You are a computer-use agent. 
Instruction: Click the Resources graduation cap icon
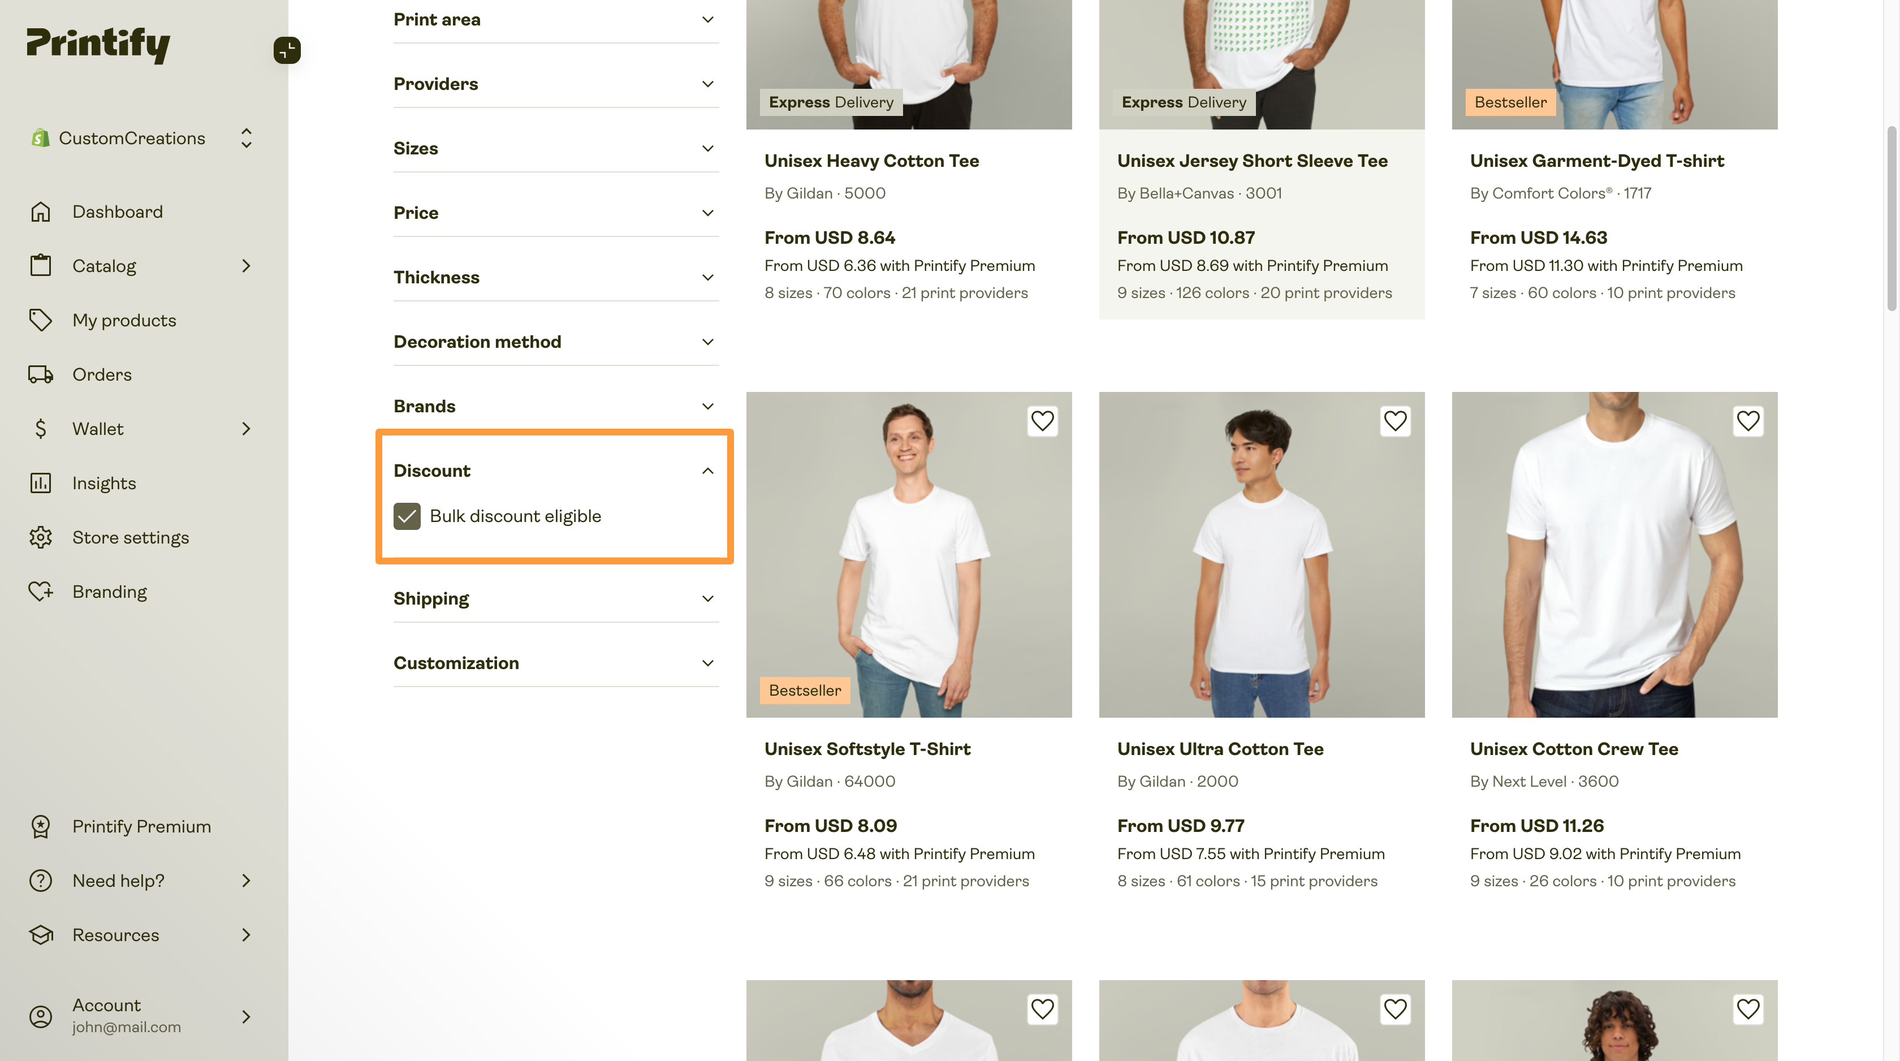[x=41, y=935]
